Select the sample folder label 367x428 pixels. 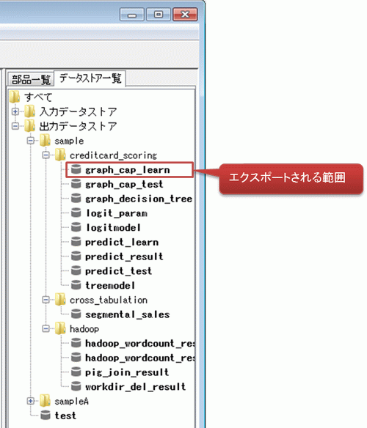tap(69, 141)
